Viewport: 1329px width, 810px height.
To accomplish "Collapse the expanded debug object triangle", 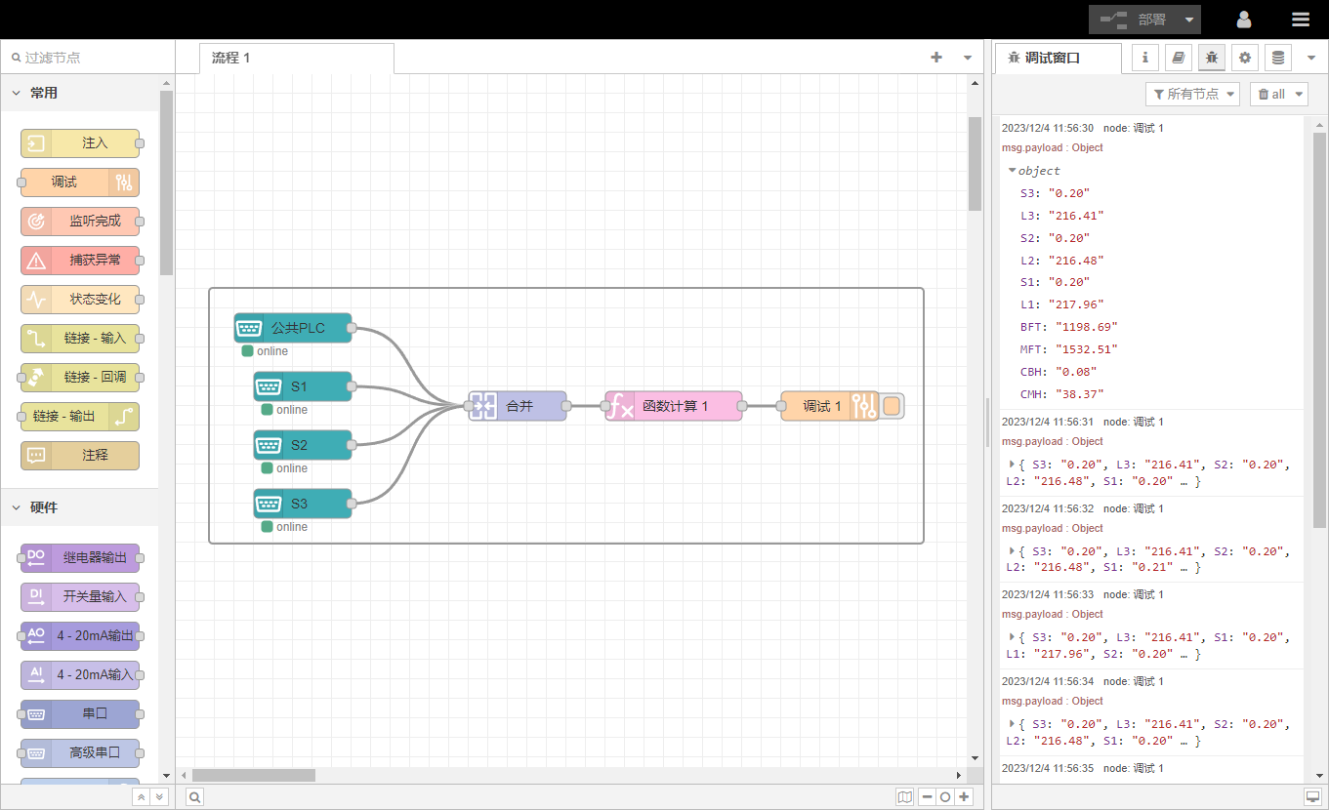I will pyautogui.click(x=1012, y=170).
